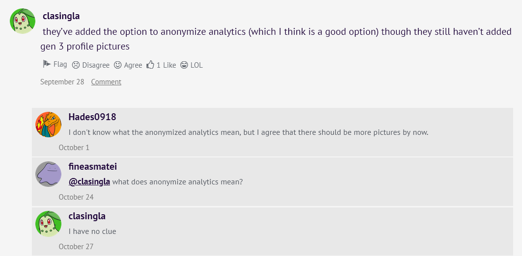Viewport: 522px width, 256px height.
Task: Click the Disagree reaction label
Action: 96,65
